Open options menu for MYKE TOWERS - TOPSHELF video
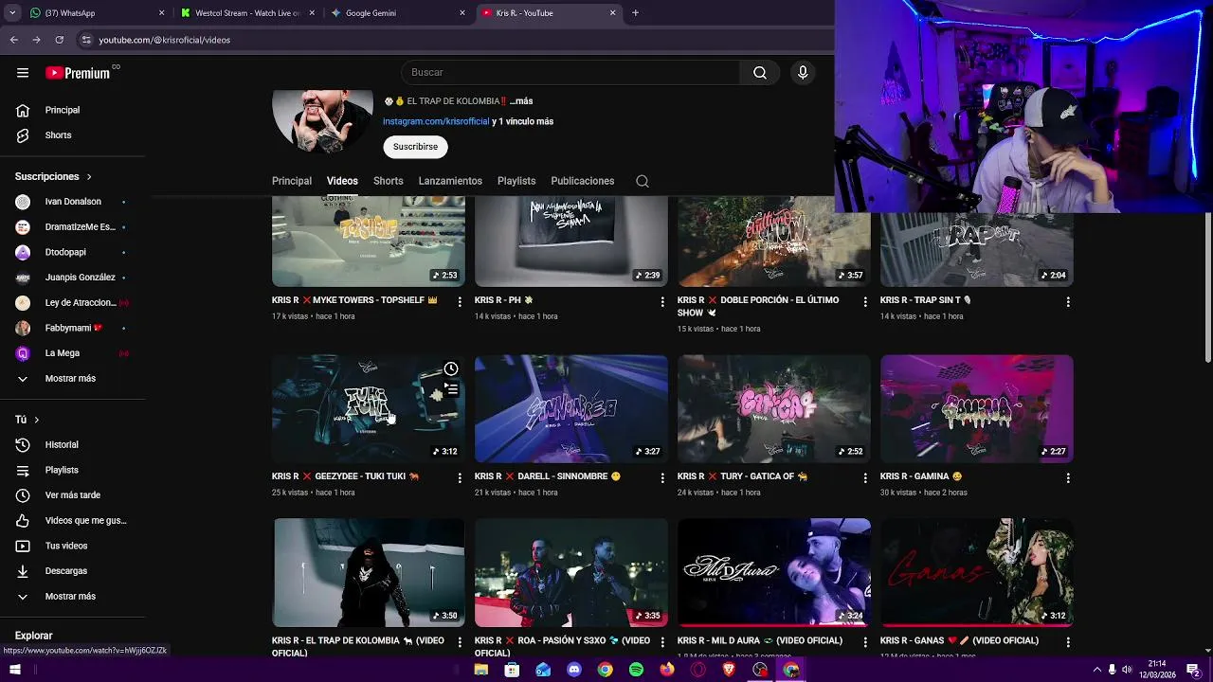 tap(460, 301)
